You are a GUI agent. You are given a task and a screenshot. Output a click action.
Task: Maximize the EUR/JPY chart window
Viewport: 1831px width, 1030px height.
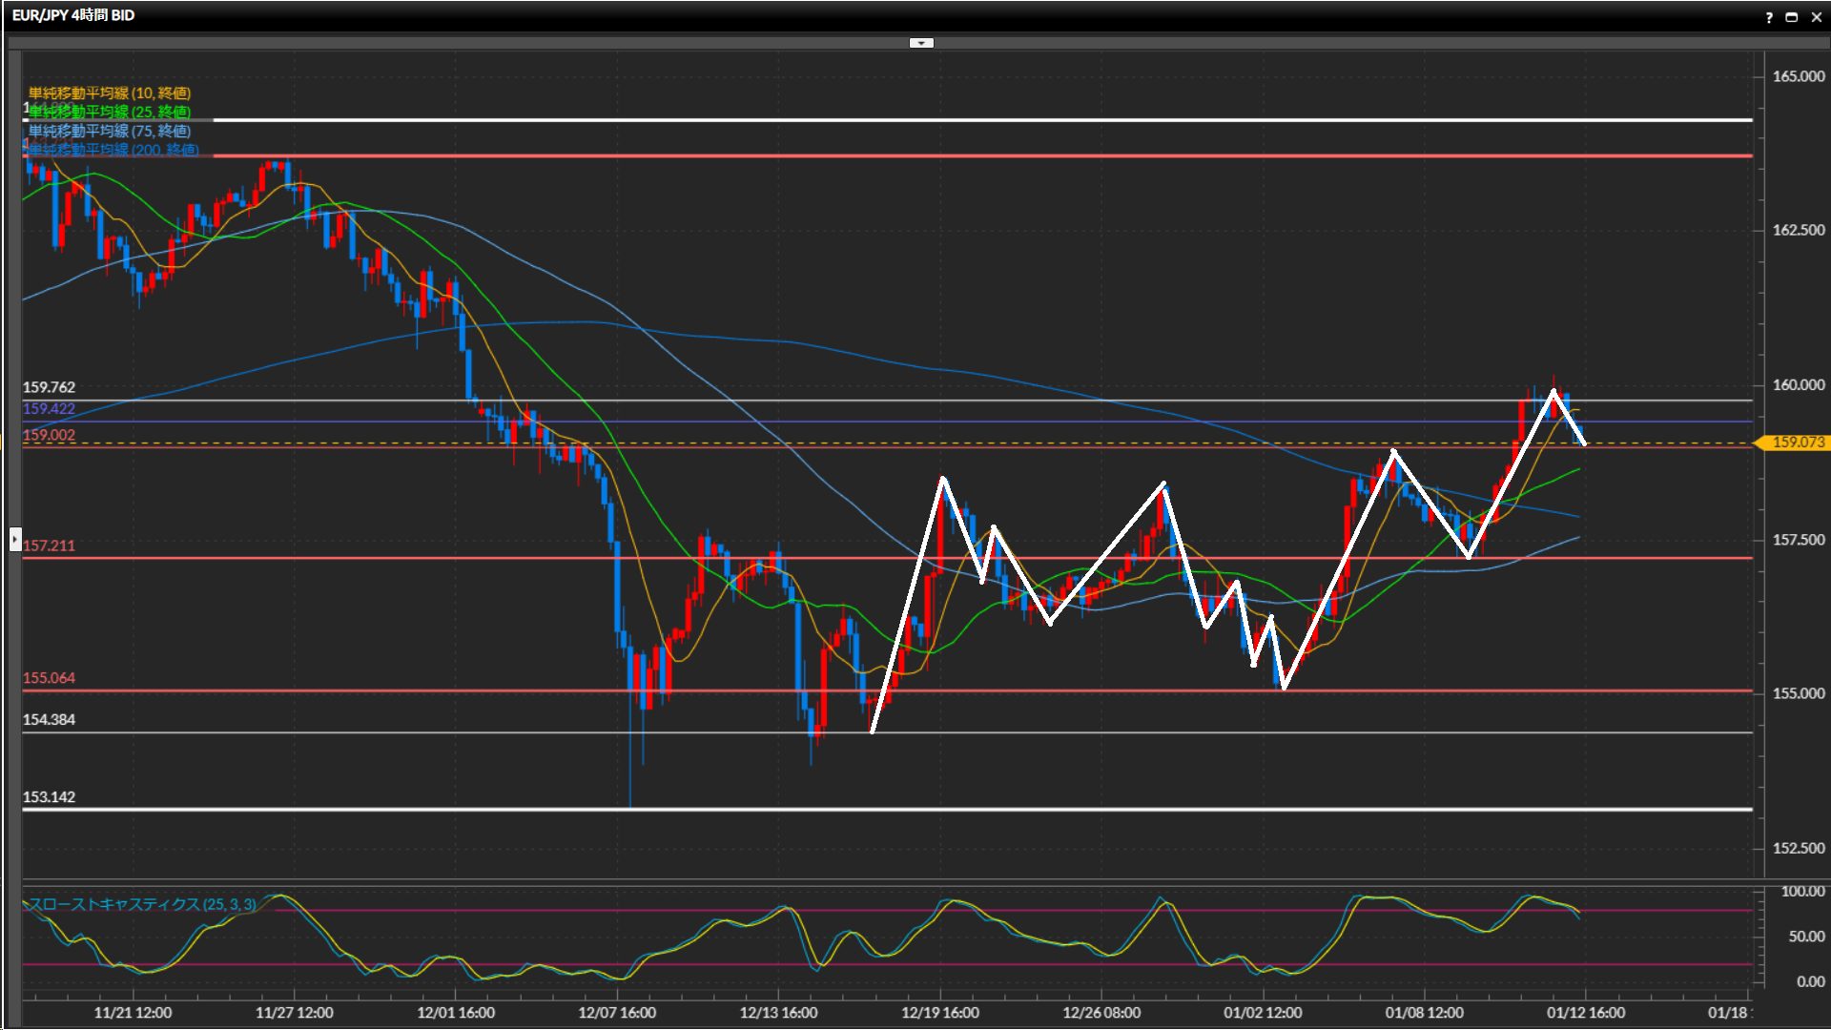tap(1791, 17)
